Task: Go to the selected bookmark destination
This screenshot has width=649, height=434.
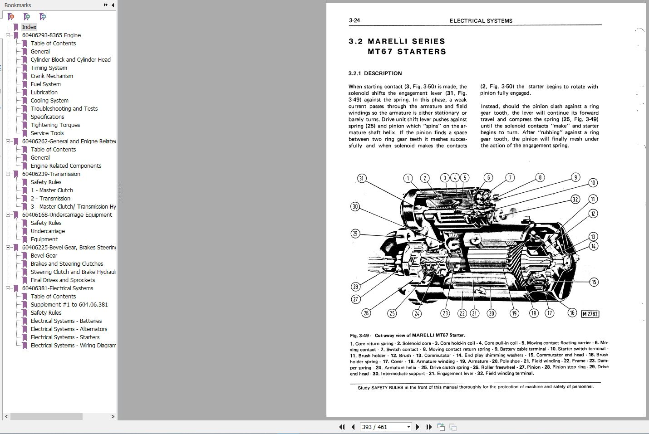Action: [x=43, y=17]
